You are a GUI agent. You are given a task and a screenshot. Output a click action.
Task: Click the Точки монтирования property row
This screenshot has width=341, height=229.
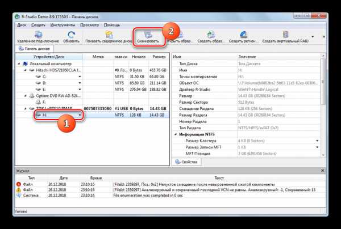tap(247, 77)
